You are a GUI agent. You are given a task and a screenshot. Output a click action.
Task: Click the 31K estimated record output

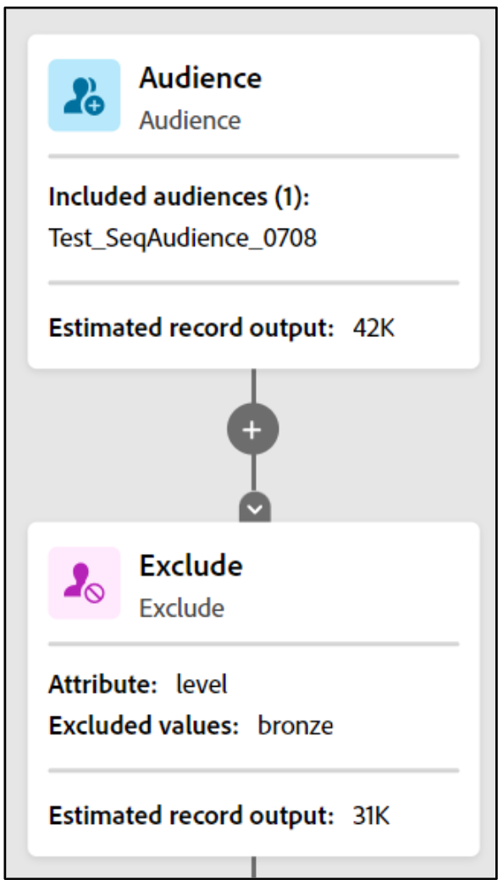[371, 816]
